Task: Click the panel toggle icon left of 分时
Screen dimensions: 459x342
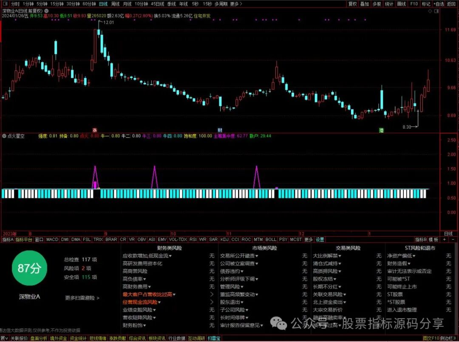Action: pos(6,4)
